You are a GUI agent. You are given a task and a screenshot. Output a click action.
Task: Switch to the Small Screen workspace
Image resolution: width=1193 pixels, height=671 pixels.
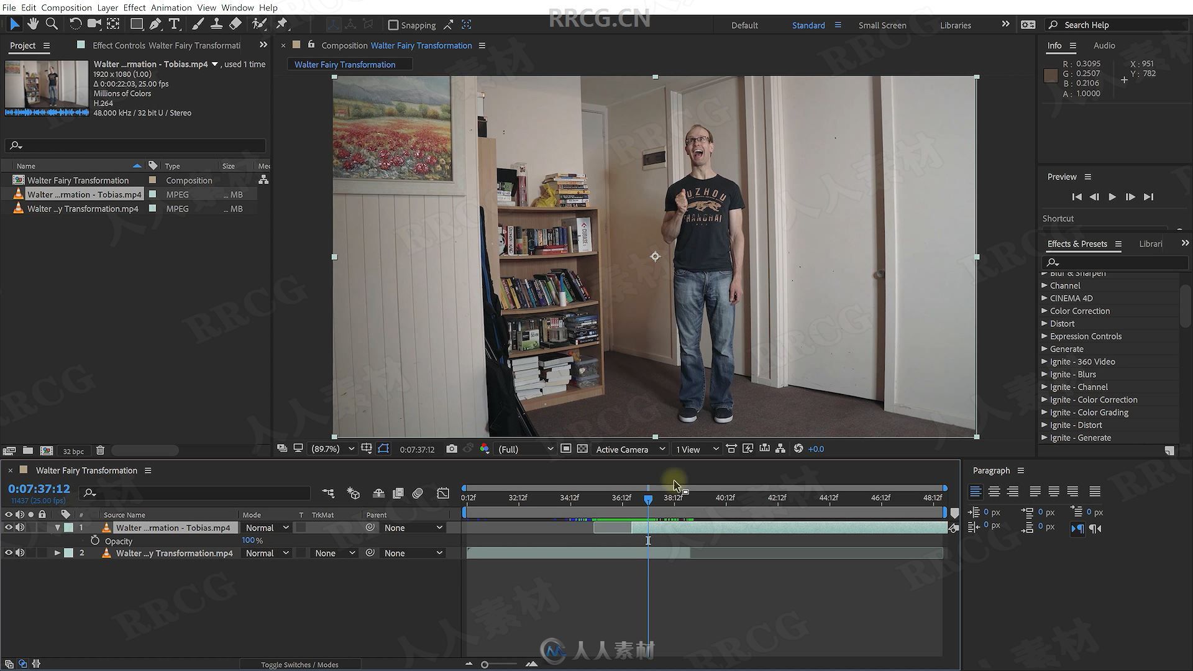coord(882,25)
